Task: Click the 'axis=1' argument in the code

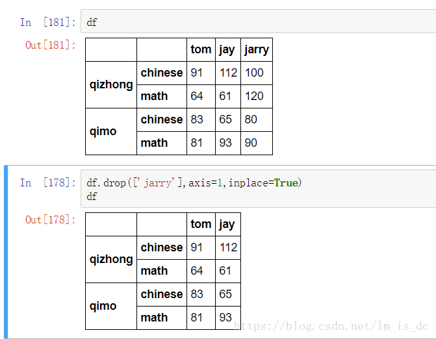Action: [x=205, y=183]
